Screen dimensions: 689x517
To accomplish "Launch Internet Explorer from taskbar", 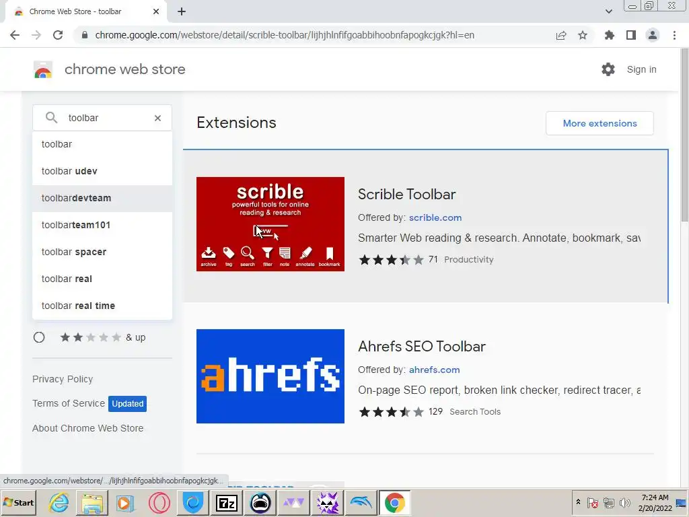I will 59,503.
